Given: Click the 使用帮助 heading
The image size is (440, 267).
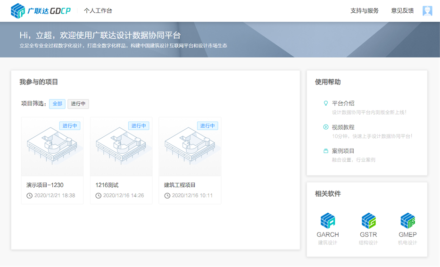Looking at the screenshot, I should click(328, 82).
